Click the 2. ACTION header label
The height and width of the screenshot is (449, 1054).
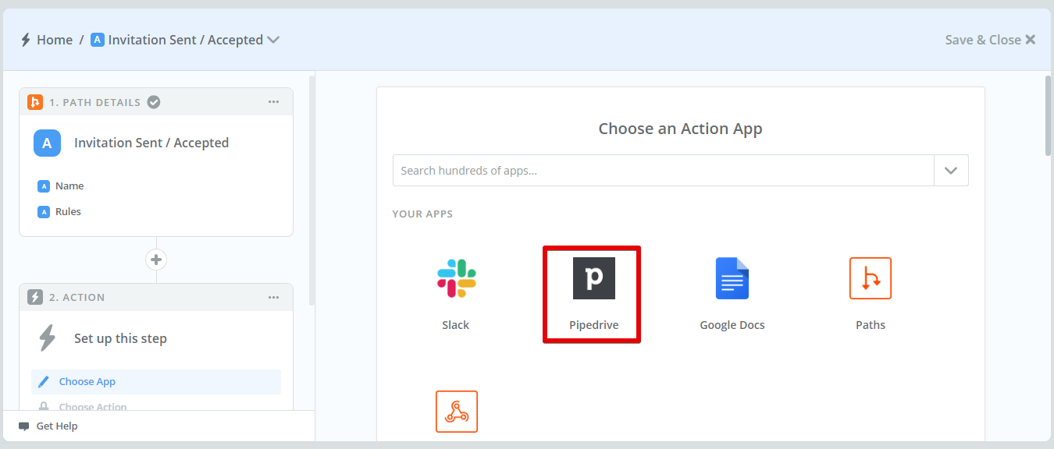click(x=77, y=297)
